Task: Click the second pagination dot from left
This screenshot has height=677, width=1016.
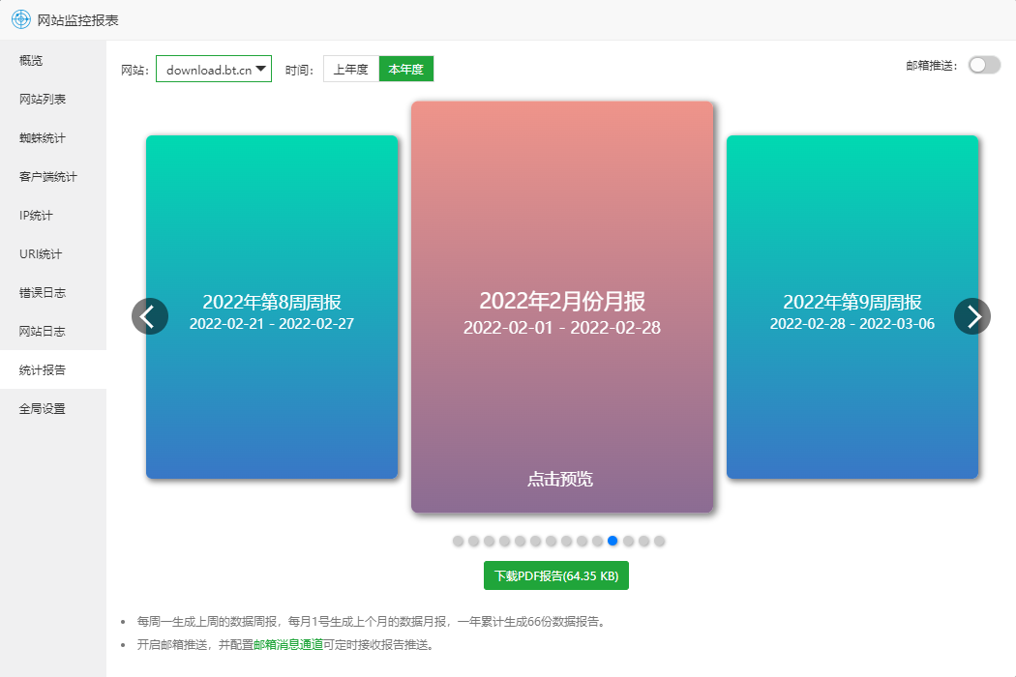Action: click(474, 541)
